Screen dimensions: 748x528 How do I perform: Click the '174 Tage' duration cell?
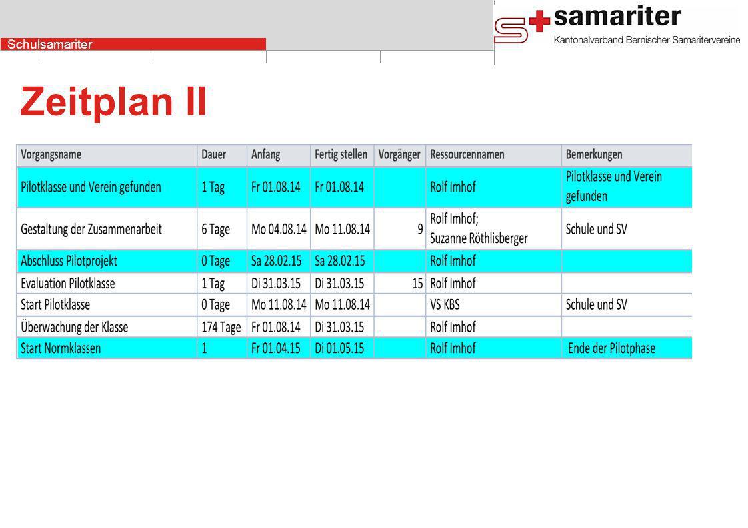pyautogui.click(x=222, y=327)
